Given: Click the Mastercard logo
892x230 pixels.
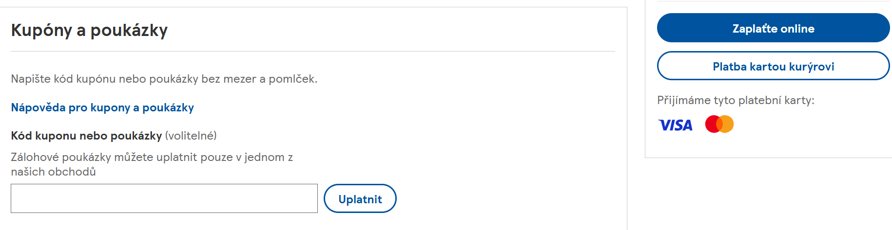Looking at the screenshot, I should (719, 124).
